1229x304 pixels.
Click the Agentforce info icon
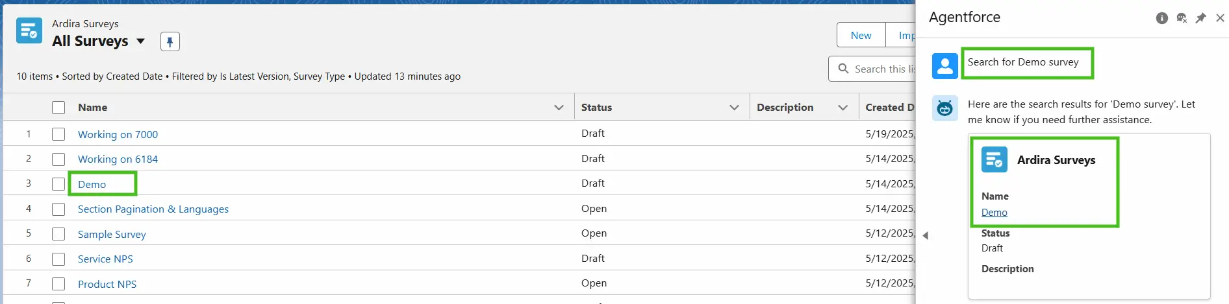click(x=1161, y=18)
